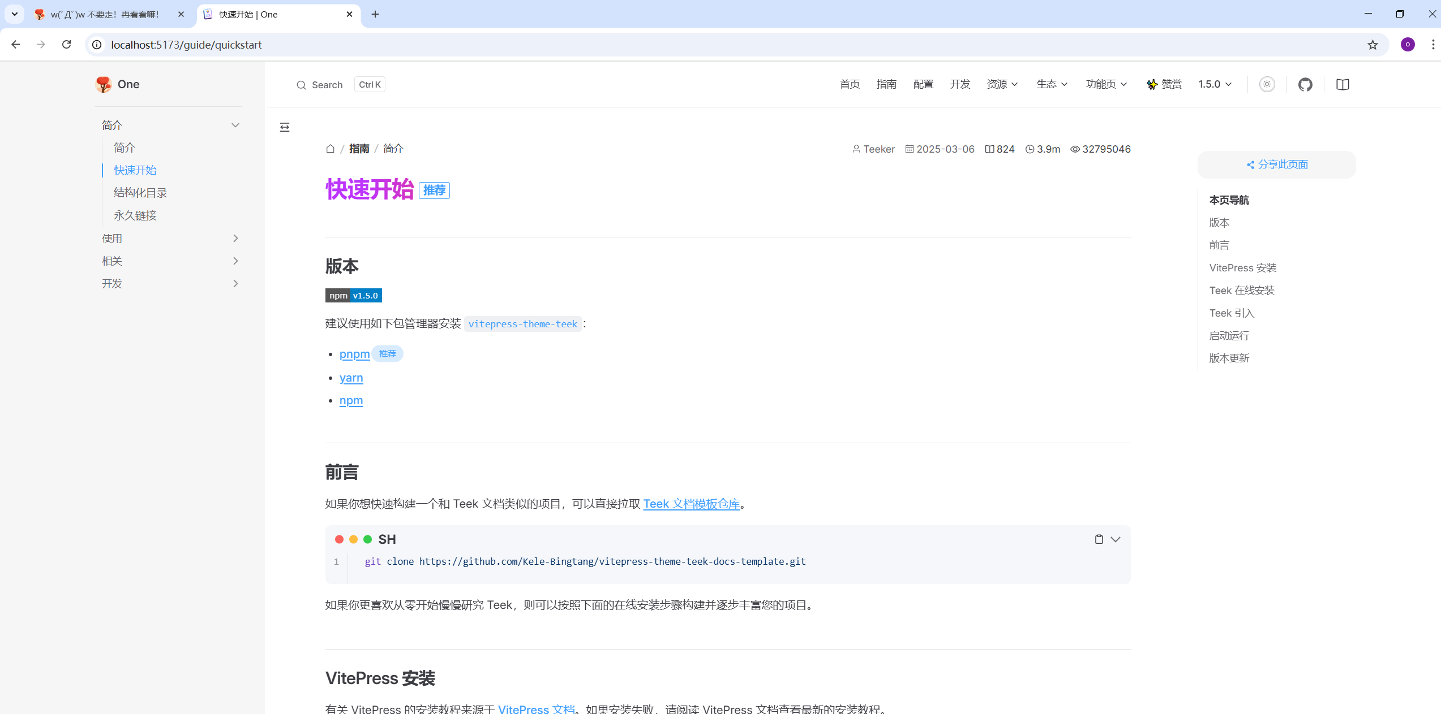This screenshot has height=714, width=1441.
Task: Jump to VitePress 安装 in page outline
Action: [1242, 268]
